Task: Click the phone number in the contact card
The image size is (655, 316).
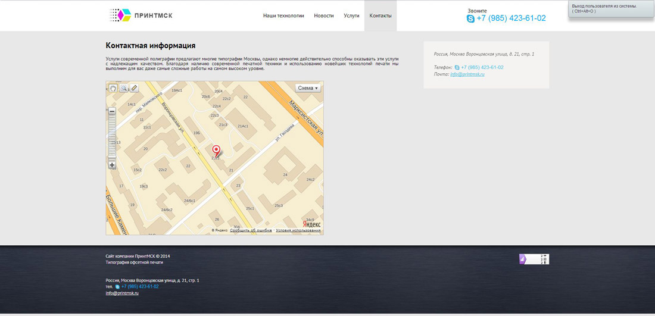Action: (x=482, y=67)
